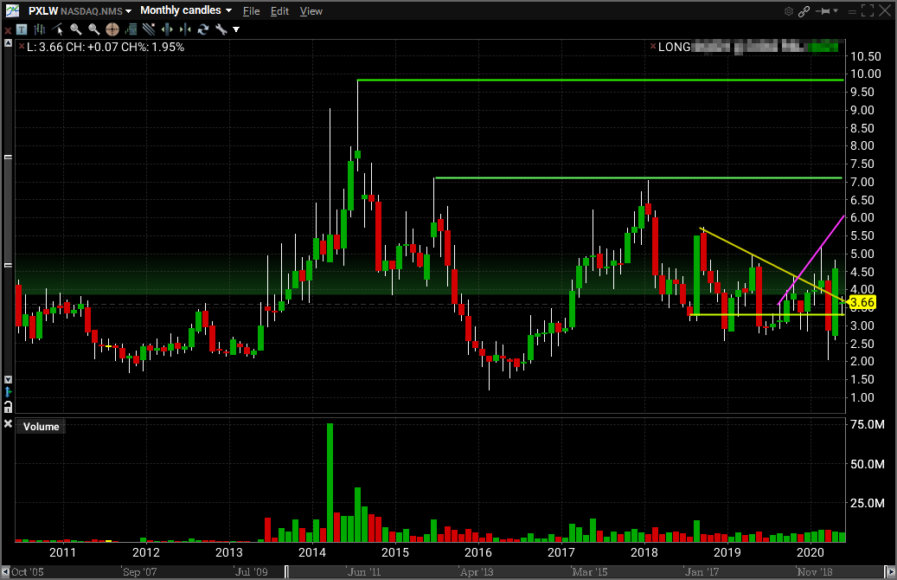Image resolution: width=897 pixels, height=580 pixels.
Task: Click the yellow 3.66 current price tag
Action: 862,303
